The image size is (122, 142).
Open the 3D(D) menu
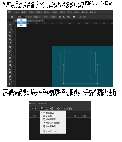click(69, 12)
